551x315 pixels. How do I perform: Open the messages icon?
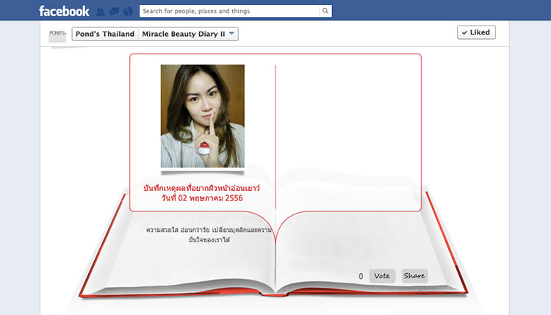tap(114, 12)
